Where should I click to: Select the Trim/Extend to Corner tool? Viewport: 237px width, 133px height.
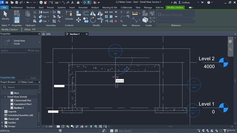[x=100, y=20]
